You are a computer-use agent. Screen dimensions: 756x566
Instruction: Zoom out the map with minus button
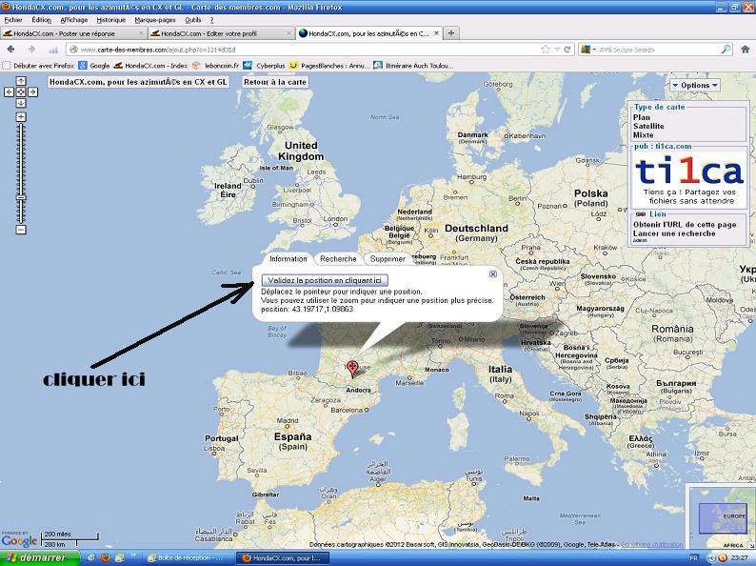coord(21,230)
